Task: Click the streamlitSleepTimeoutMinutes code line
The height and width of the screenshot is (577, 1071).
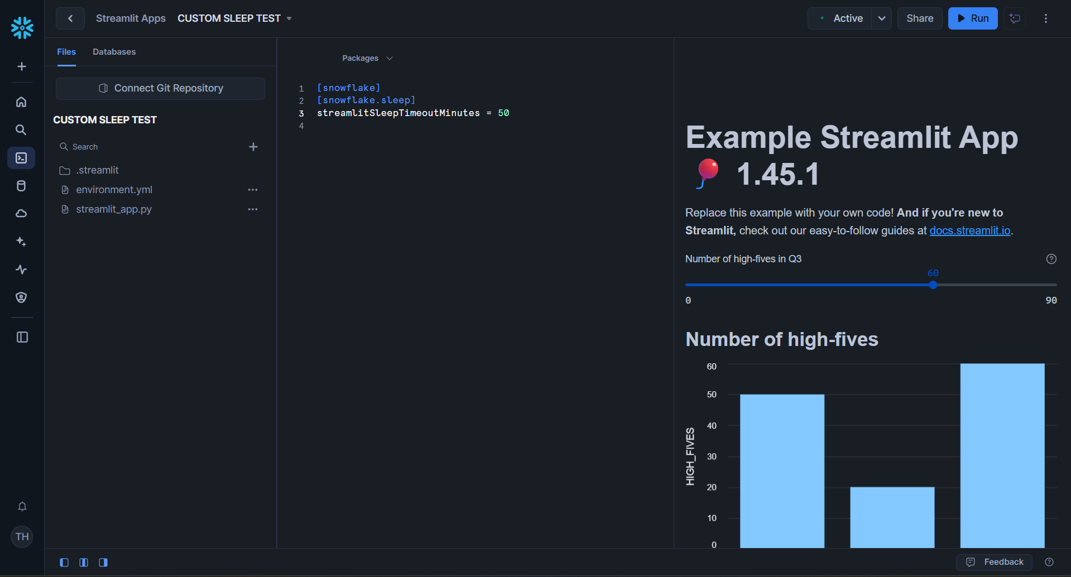Action: [413, 113]
